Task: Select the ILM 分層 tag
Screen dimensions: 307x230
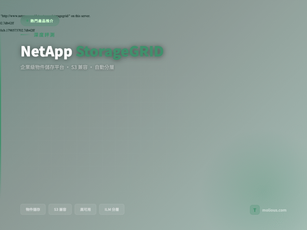Action: [x=112, y=210]
